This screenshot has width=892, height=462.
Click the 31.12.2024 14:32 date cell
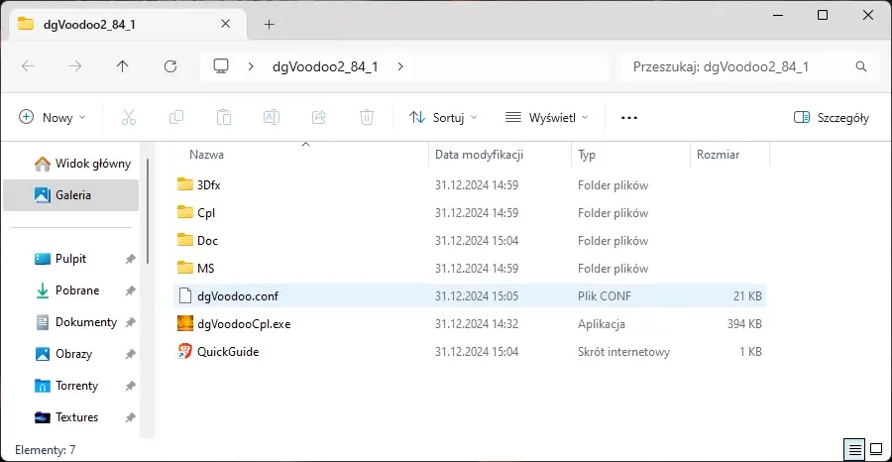(477, 324)
